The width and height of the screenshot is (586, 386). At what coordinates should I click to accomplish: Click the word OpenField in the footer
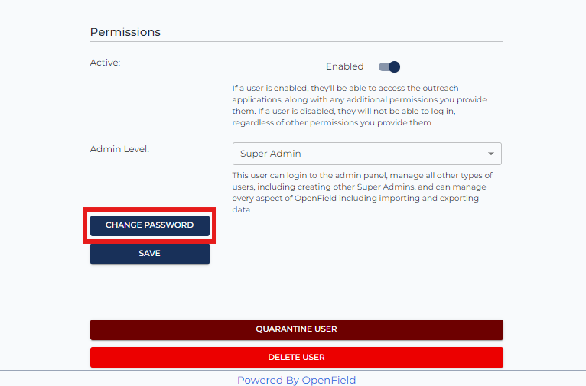pos(328,380)
